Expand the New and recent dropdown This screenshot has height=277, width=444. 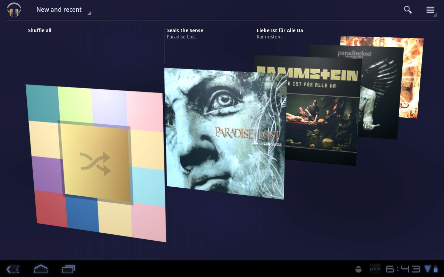63,10
